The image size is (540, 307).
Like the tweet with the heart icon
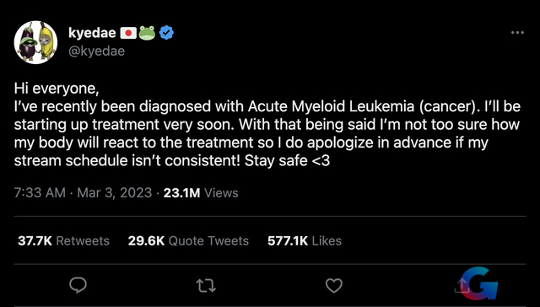point(334,286)
